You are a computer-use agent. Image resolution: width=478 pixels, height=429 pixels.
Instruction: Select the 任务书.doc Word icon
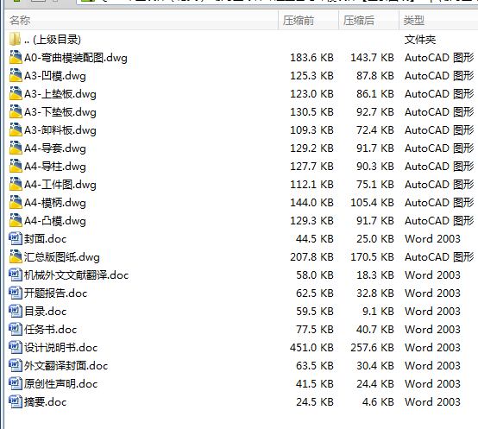coord(16,329)
